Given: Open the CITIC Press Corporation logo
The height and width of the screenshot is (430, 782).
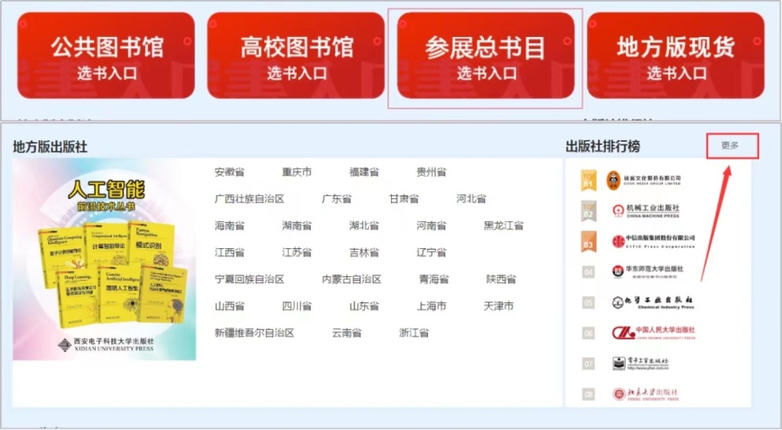Looking at the screenshot, I should [x=654, y=241].
